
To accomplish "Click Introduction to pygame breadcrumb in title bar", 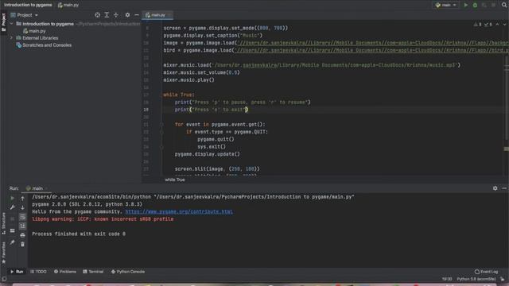I will coord(28,5).
